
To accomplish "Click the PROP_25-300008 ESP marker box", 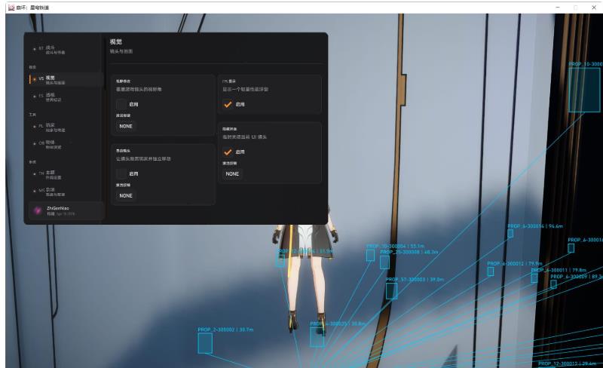I will [384, 262].
